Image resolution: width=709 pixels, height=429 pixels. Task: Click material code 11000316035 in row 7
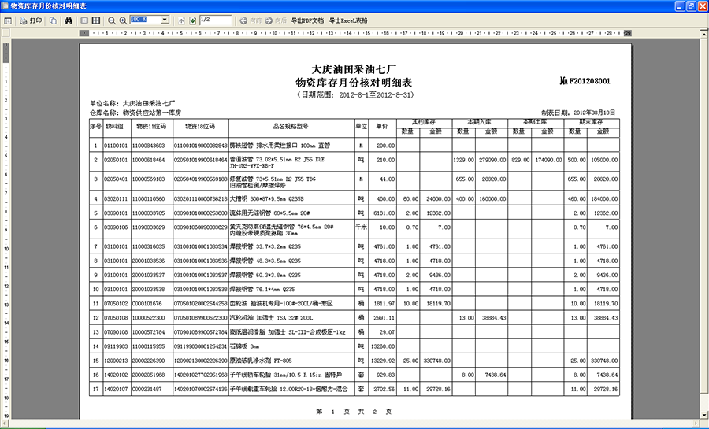tap(149, 246)
